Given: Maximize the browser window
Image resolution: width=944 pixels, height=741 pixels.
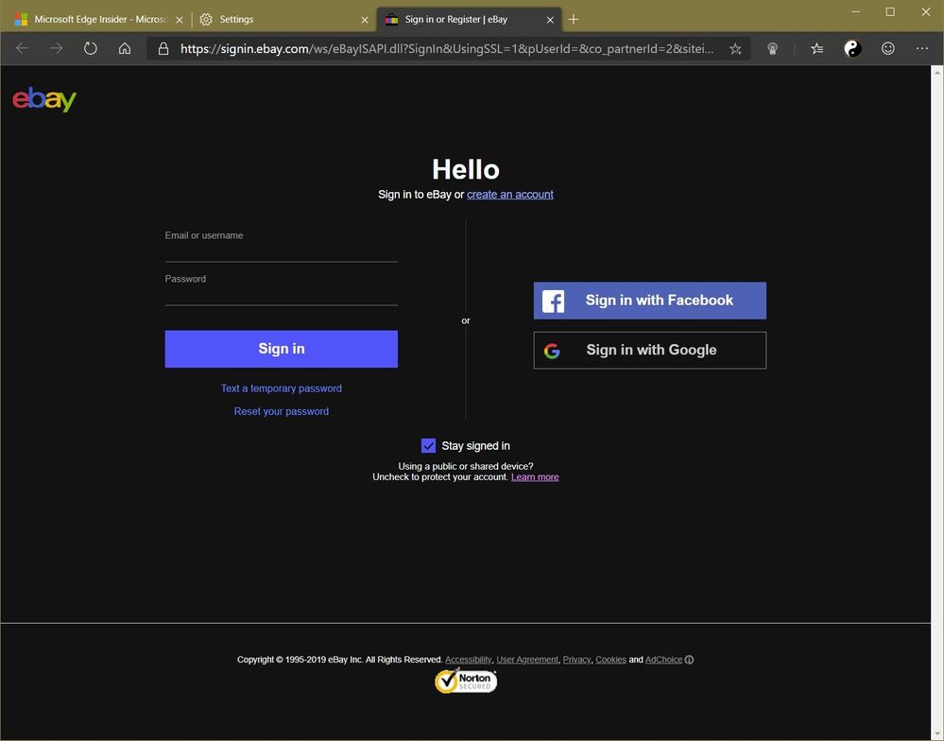Looking at the screenshot, I should tap(890, 12).
